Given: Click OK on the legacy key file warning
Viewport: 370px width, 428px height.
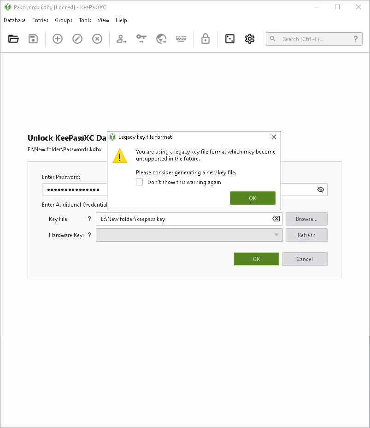Looking at the screenshot, I should click(x=253, y=198).
